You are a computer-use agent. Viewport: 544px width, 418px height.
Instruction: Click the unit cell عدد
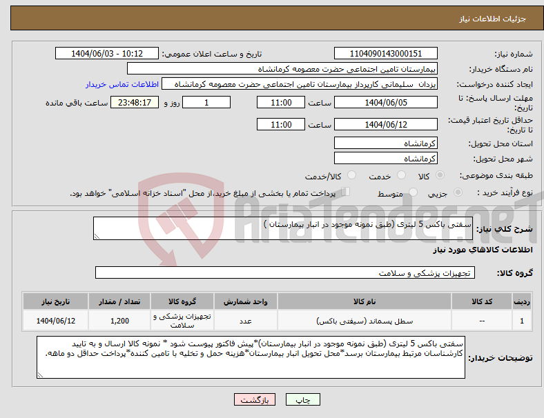tap(246, 321)
